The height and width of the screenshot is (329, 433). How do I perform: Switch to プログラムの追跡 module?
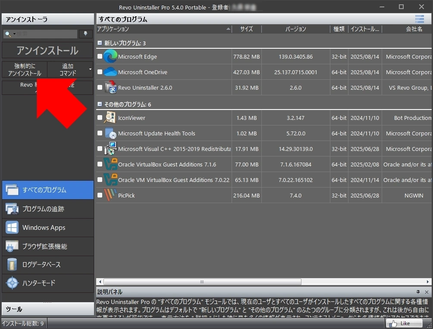coord(48,209)
